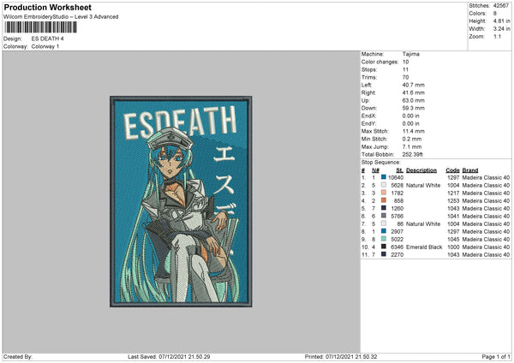Click the 'Code' column header
The image size is (514, 363).
tap(452, 170)
